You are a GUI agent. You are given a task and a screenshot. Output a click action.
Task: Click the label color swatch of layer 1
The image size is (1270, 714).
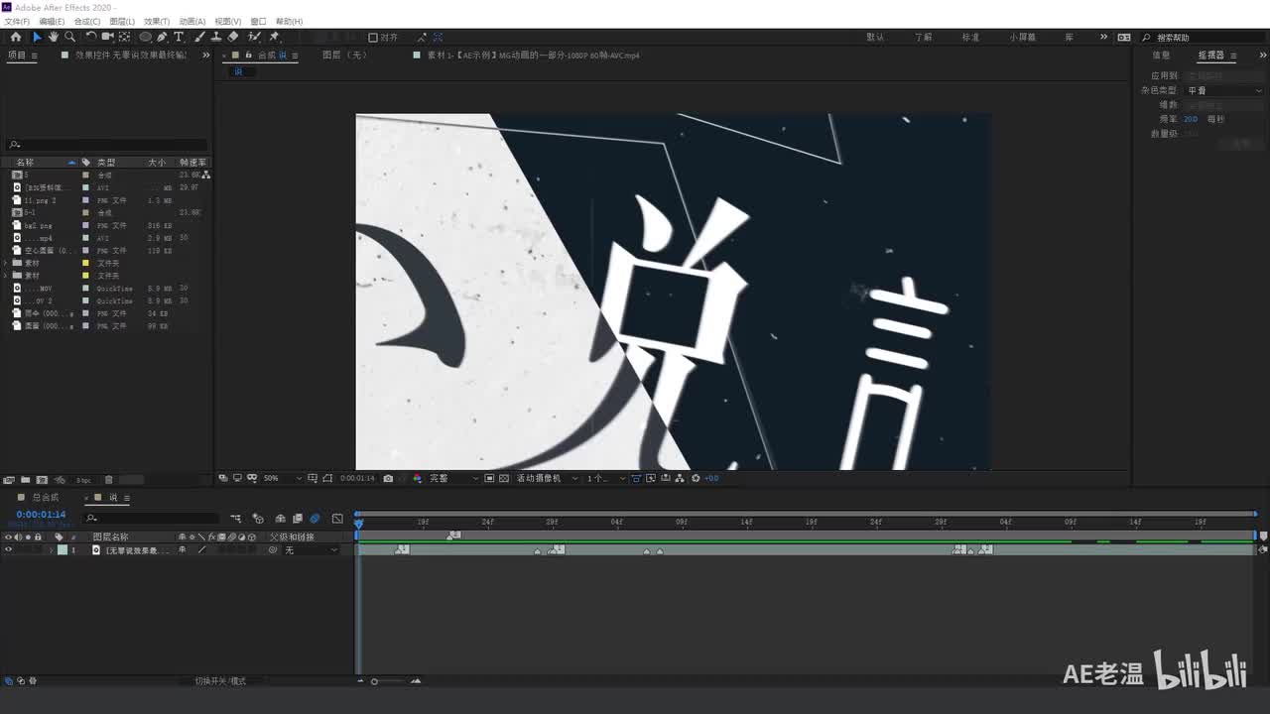(63, 549)
